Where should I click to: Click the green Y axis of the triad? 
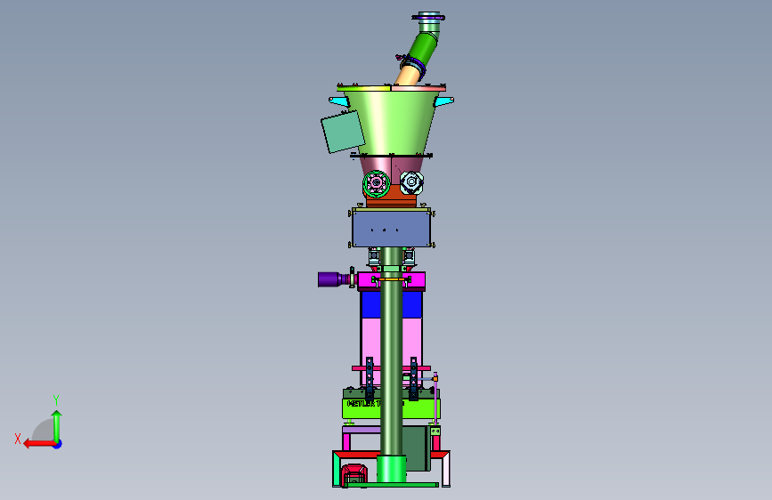coord(57,425)
